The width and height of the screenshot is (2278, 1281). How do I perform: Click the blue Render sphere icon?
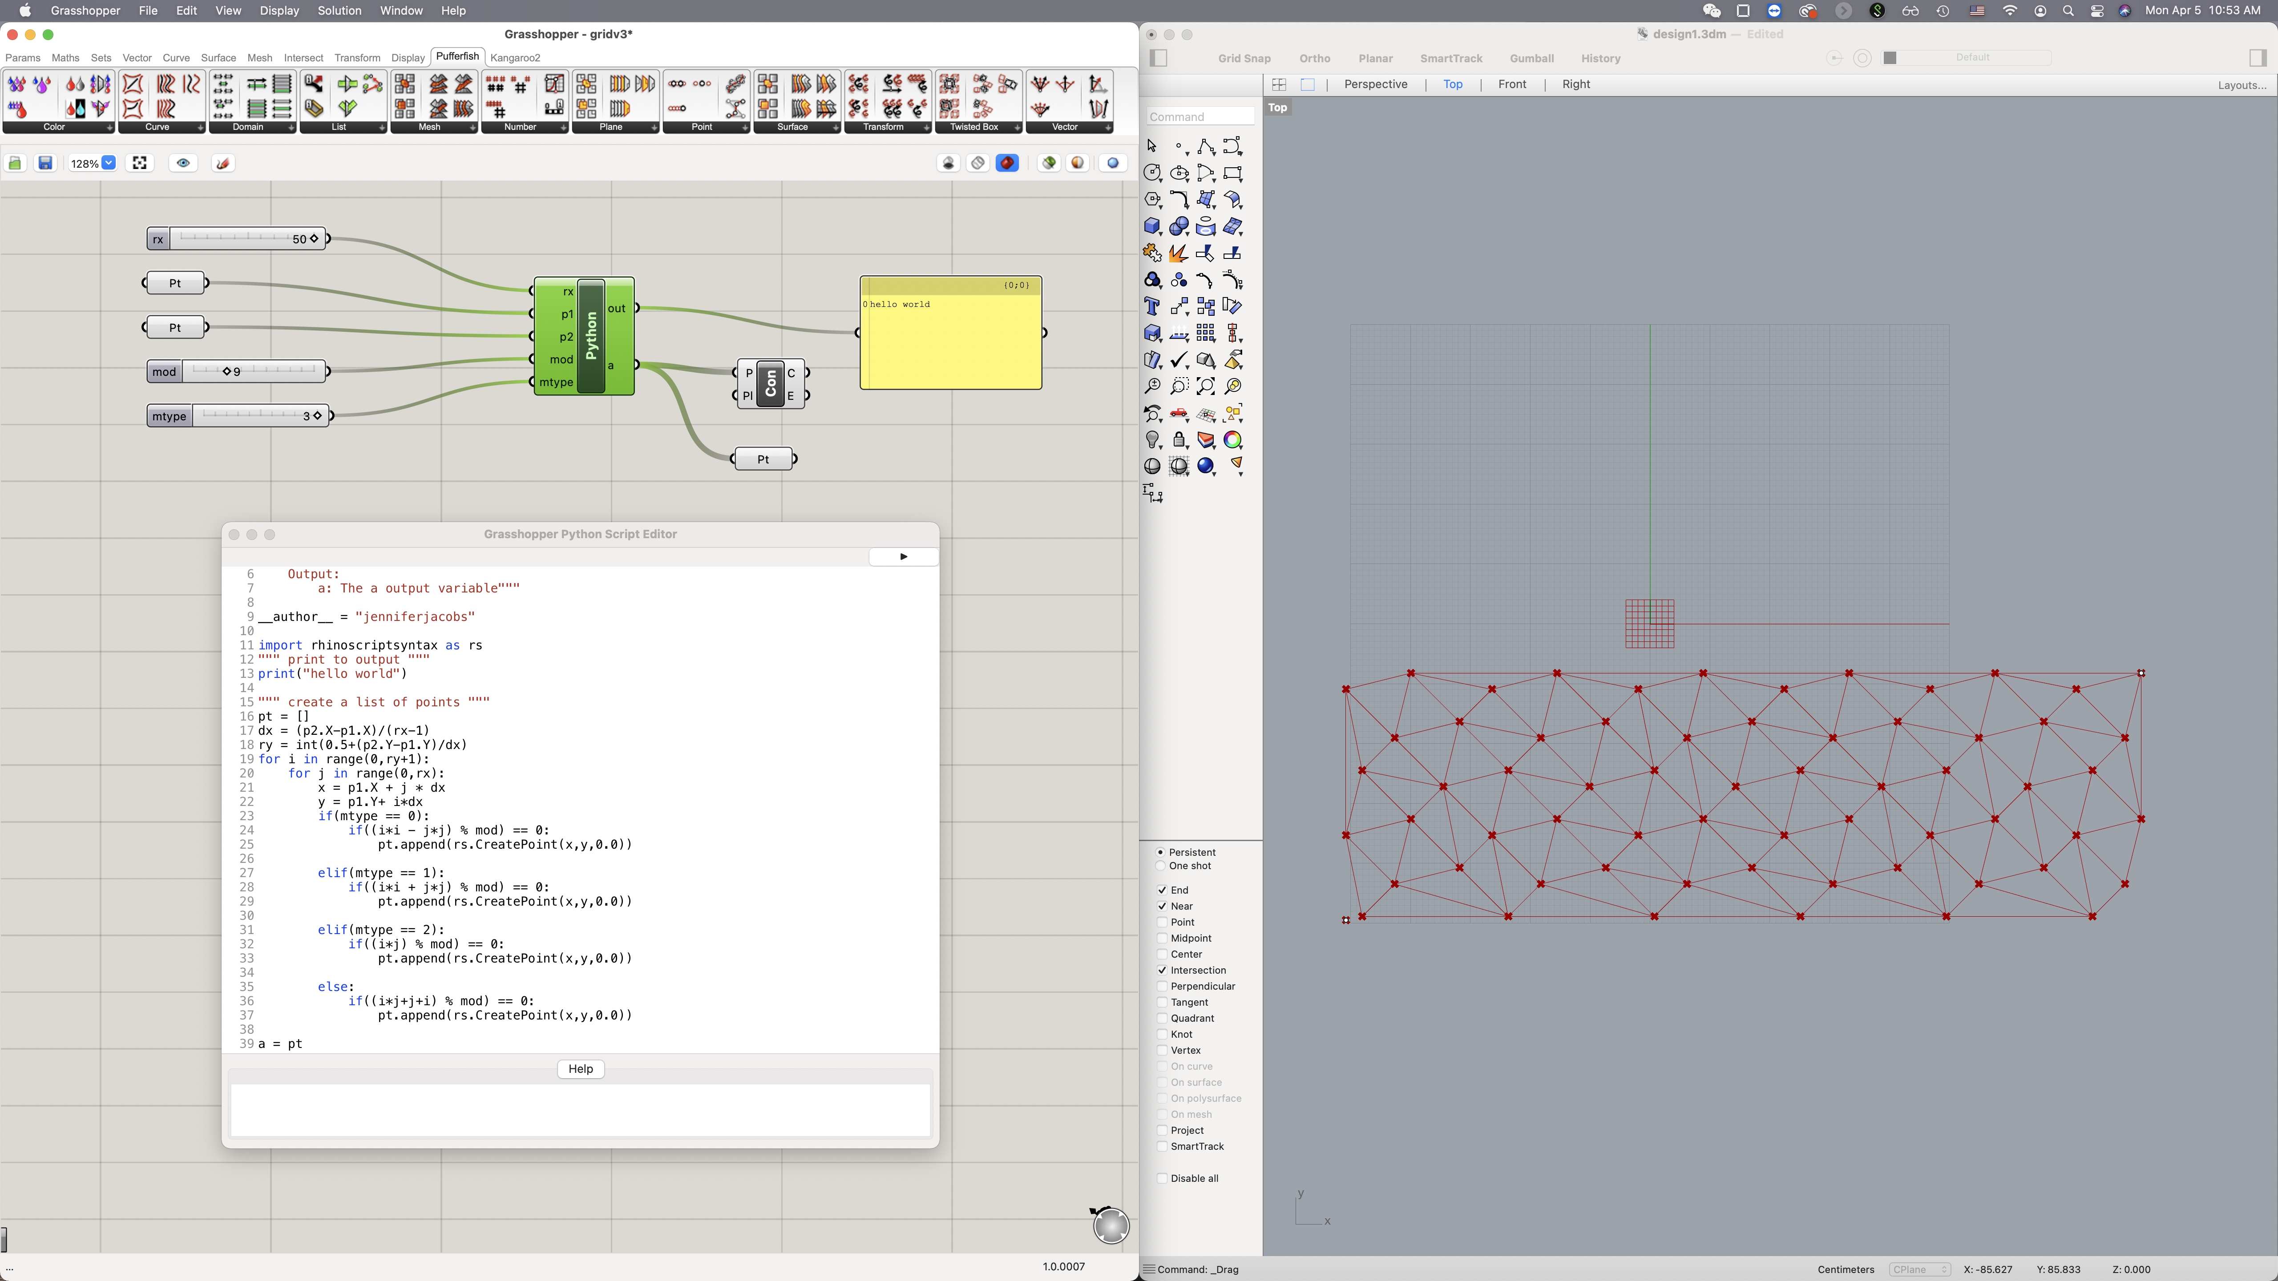[x=1205, y=466]
